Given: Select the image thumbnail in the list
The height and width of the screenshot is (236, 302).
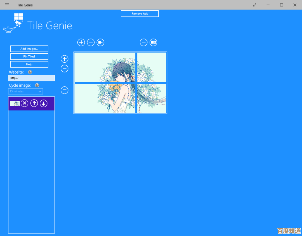Looking at the screenshot, I should pos(15,103).
